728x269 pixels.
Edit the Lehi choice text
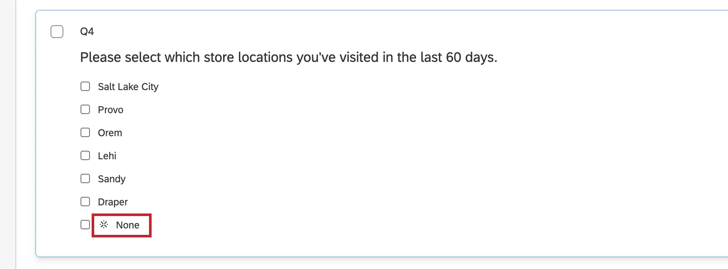pos(106,155)
